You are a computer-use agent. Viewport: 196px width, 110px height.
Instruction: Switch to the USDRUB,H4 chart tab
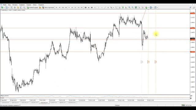72,103
